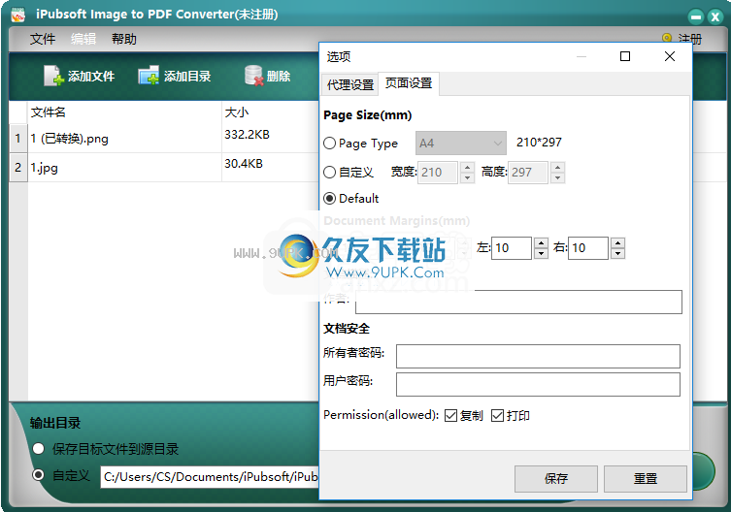Click the owner password (所有者密码) field
This screenshot has height=512, width=731.
click(538, 357)
